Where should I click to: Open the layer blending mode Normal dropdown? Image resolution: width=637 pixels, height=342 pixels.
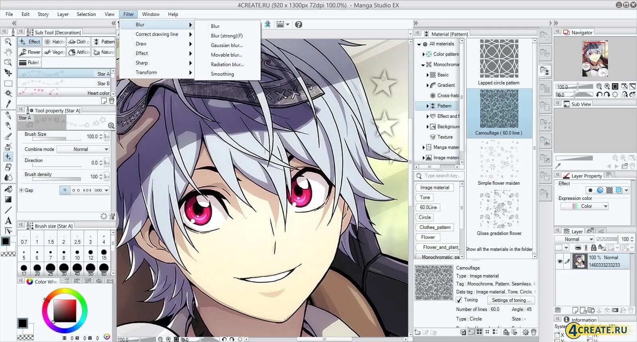click(574, 239)
